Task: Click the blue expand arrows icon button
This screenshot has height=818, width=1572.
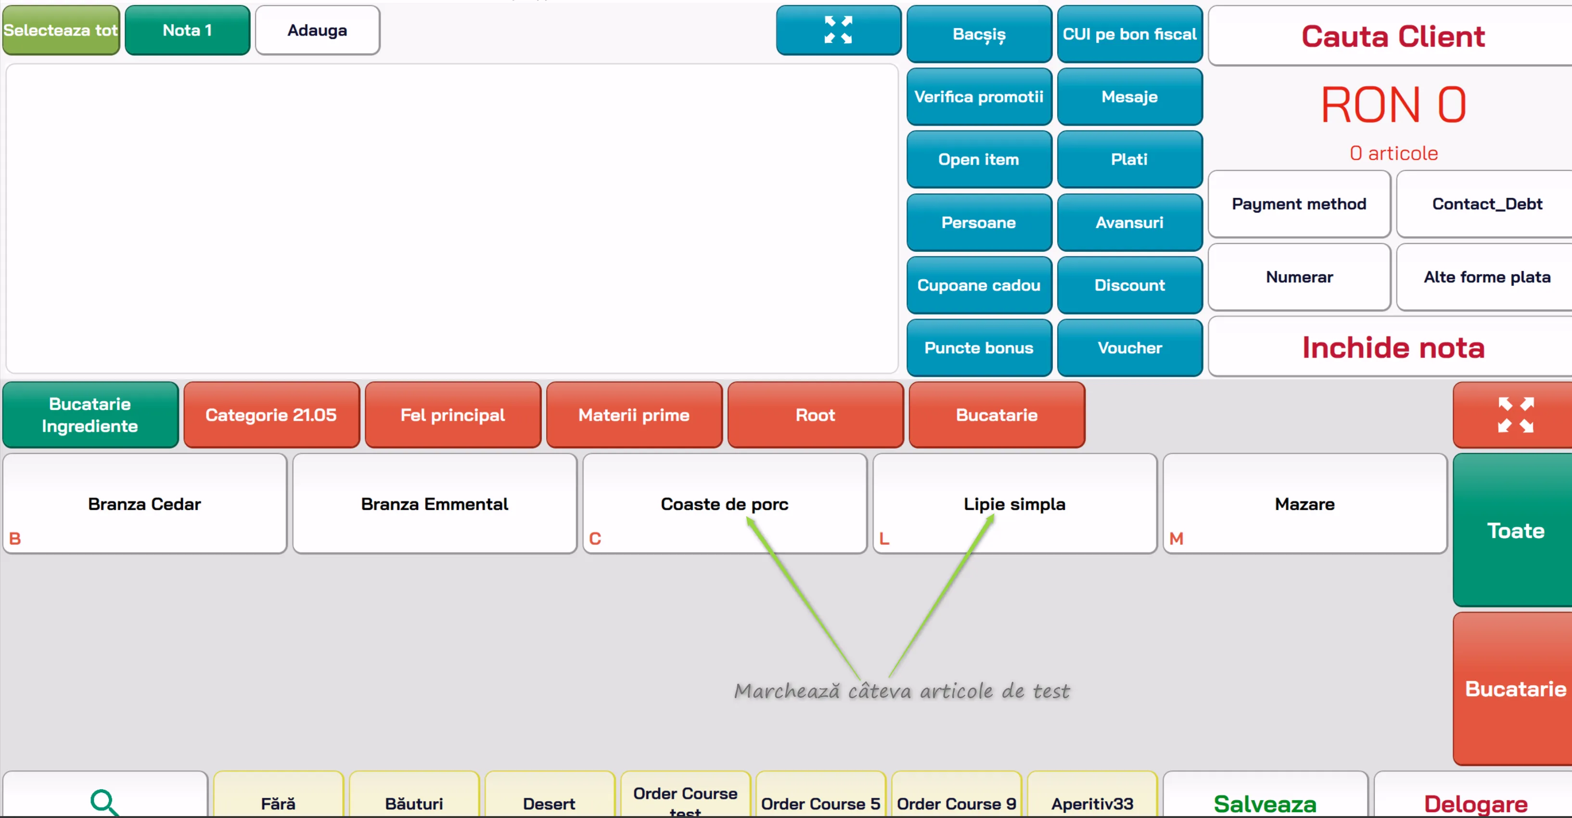Action: (x=839, y=30)
